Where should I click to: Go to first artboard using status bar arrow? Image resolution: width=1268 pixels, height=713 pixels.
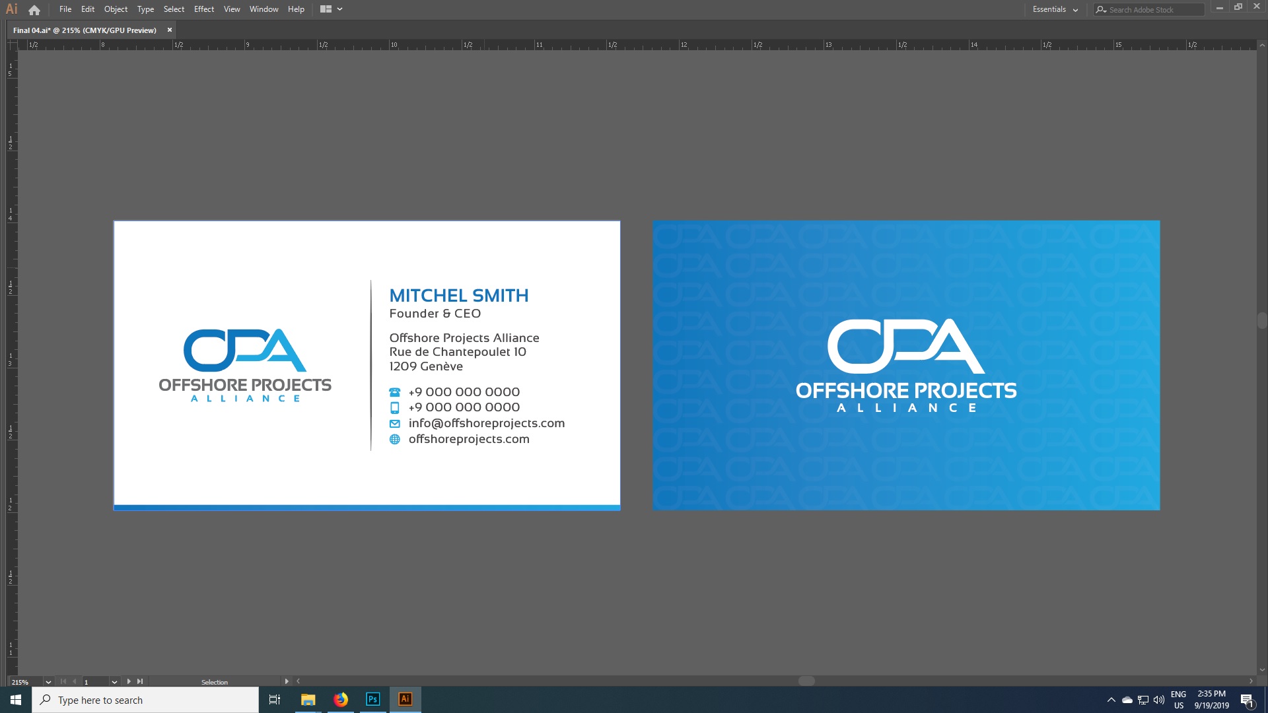(63, 681)
